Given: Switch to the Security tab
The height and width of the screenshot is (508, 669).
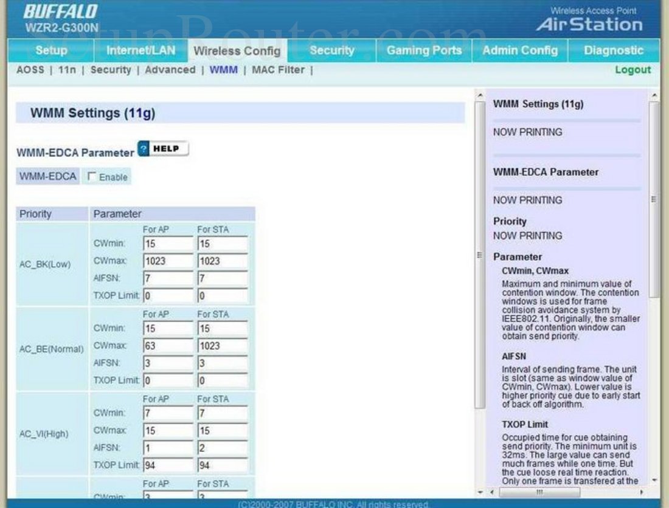Looking at the screenshot, I should tap(332, 51).
